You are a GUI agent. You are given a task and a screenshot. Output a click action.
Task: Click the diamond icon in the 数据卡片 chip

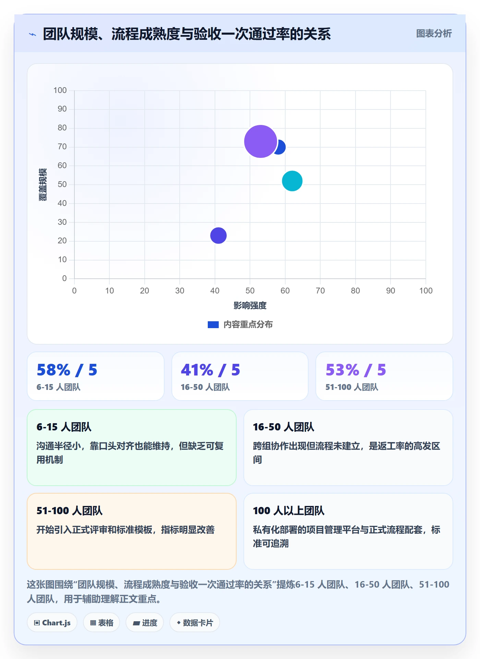click(179, 623)
